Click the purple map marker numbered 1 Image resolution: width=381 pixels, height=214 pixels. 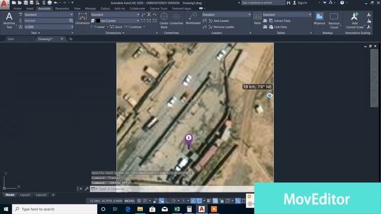point(189,141)
